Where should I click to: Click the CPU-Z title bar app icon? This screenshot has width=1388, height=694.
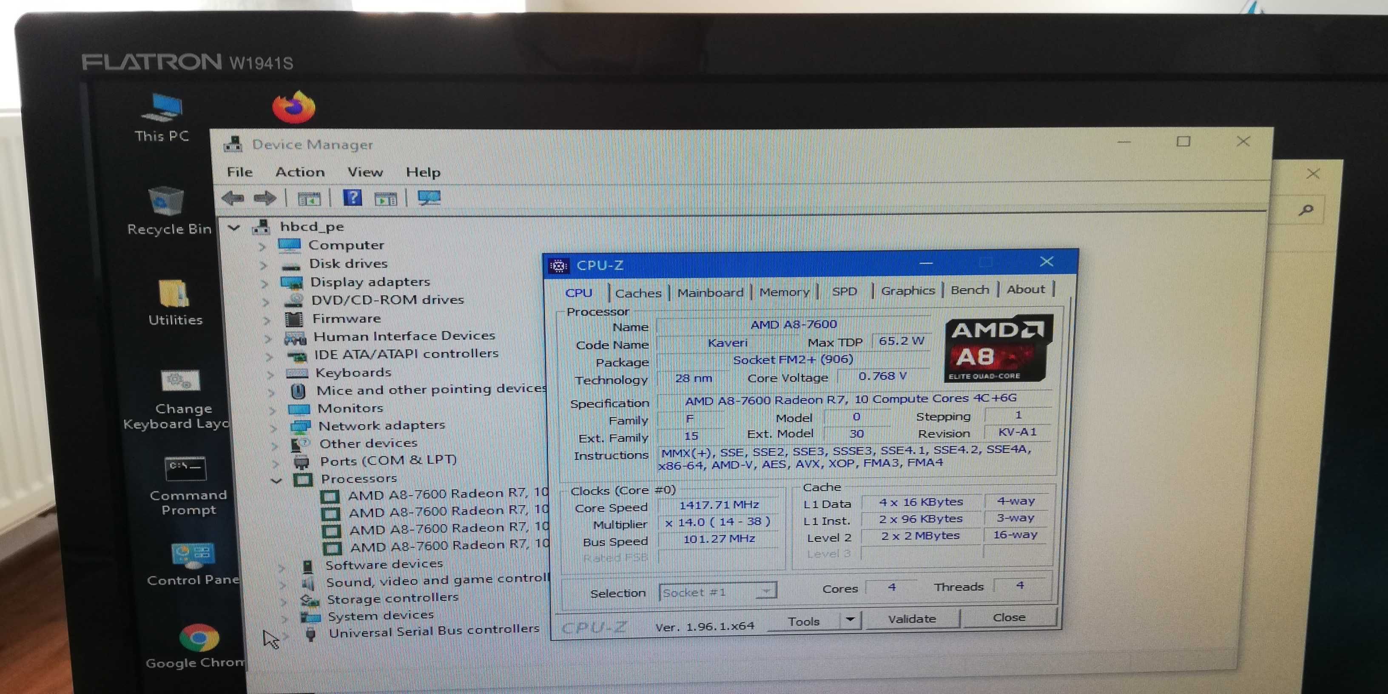coord(558,266)
